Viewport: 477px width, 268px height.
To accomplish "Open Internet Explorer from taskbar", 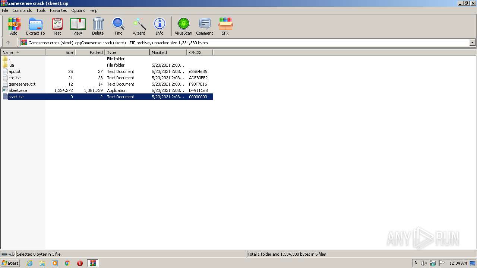I will coord(29,263).
